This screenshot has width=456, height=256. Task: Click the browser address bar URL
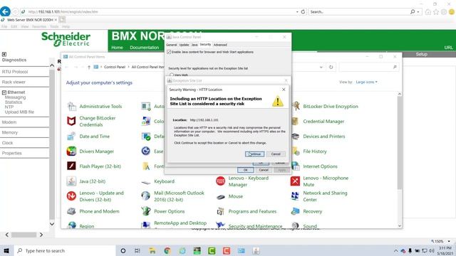pos(63,11)
